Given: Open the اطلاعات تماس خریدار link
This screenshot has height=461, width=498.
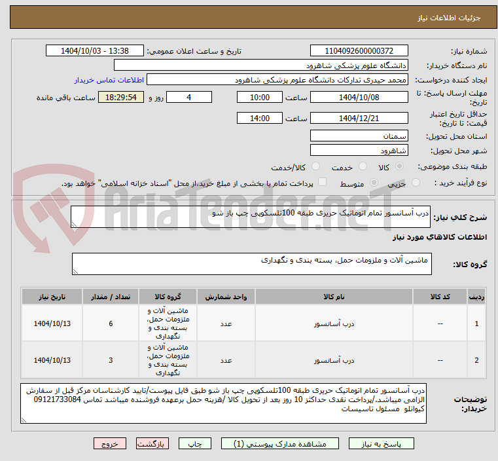Looking at the screenshot, I should click(109, 80).
